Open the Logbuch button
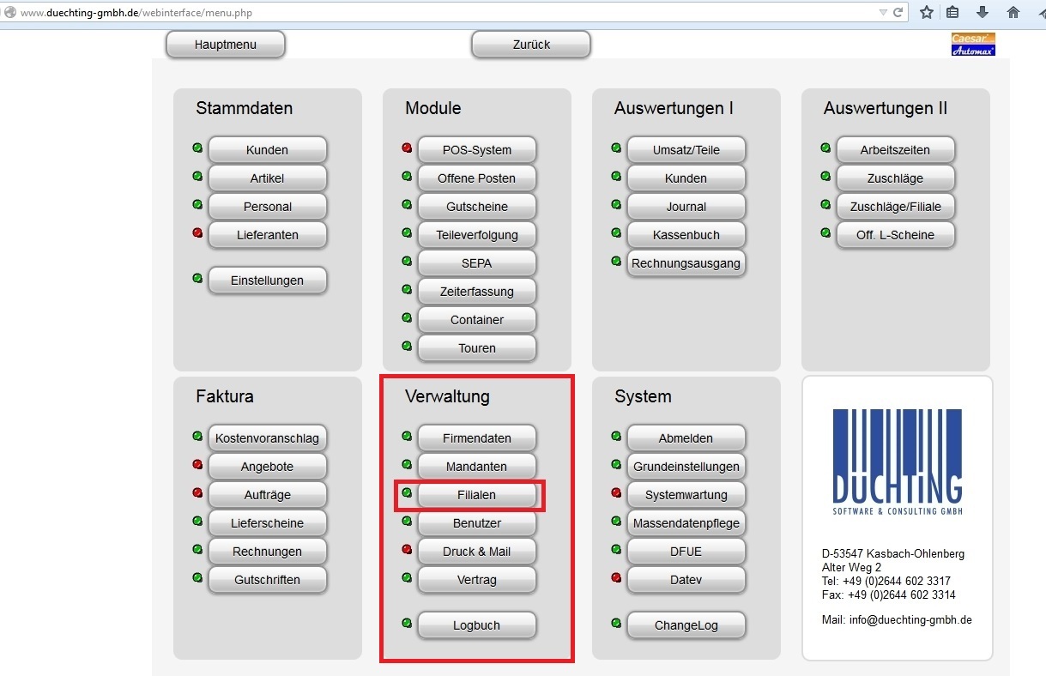Viewport: 1046px width, 676px height. click(476, 625)
